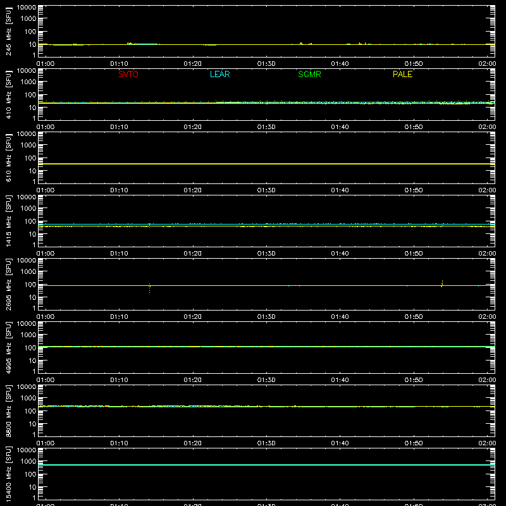This screenshot has height=506, width=506.
Task: Click the yellow spike near 01:54 in 2695 MHz plot
Action: pos(442,283)
